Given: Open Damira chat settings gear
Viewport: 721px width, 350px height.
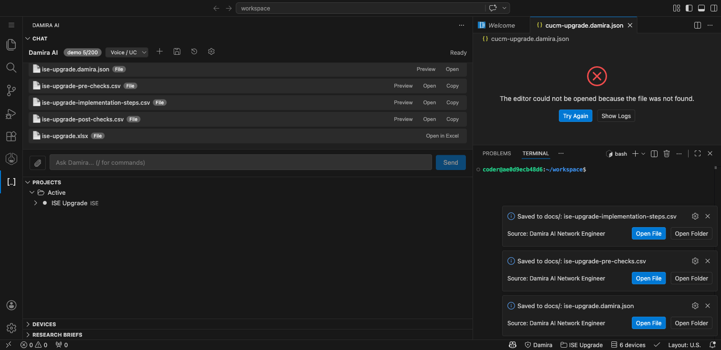Looking at the screenshot, I should pyautogui.click(x=211, y=51).
